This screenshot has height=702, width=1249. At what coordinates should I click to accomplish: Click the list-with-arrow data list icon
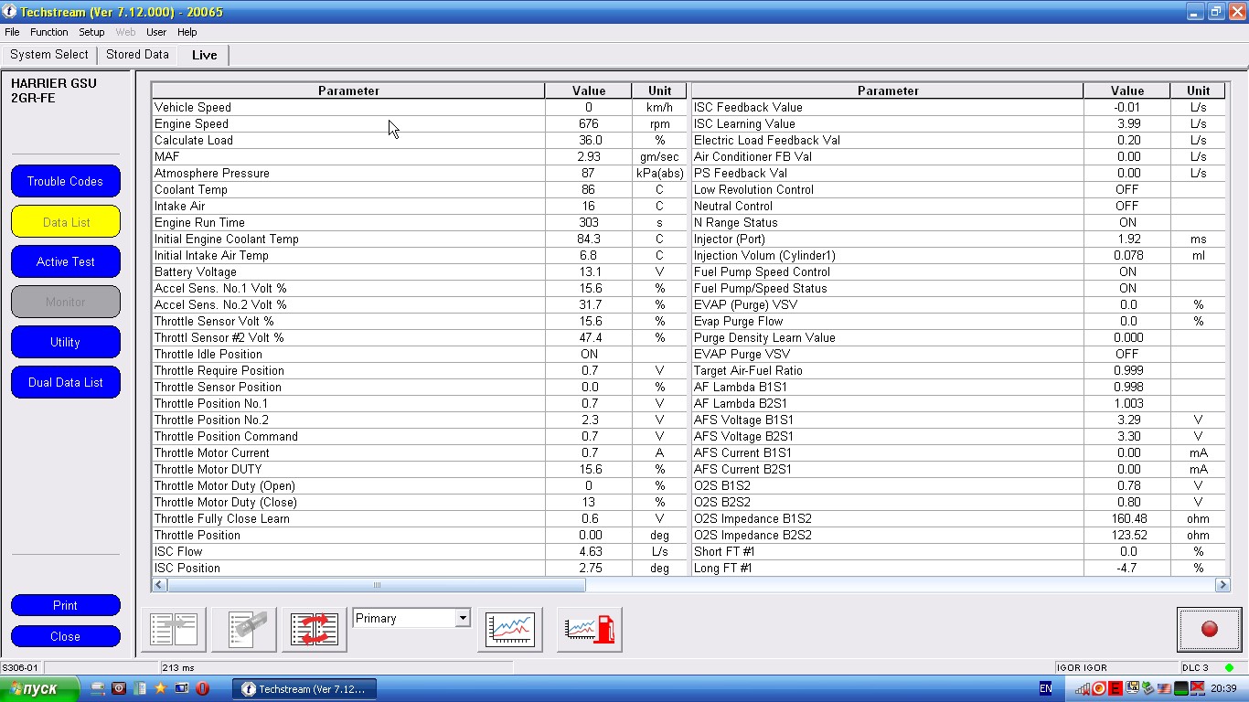[174, 629]
